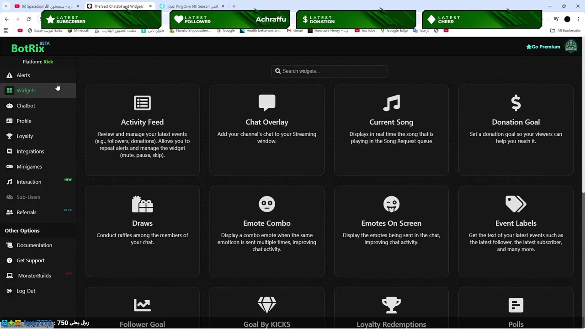Open the Event Labels tag icon
This screenshot has width=585, height=329.
(516, 204)
